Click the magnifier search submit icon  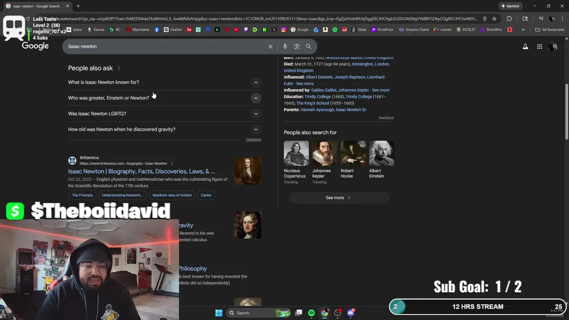tap(309, 46)
